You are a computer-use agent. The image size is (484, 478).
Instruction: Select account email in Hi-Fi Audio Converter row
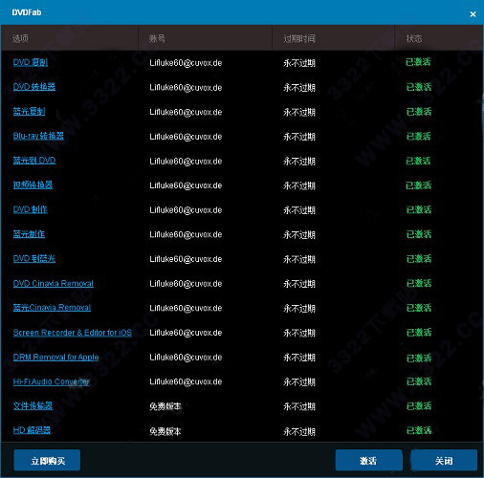[186, 381]
